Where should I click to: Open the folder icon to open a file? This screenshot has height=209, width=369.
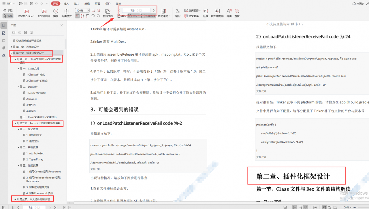[x=21, y=3]
